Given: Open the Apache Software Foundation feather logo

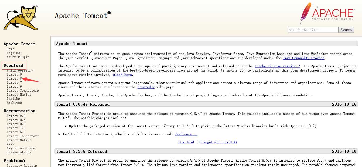Looking at the screenshot, I should point(327,13).
